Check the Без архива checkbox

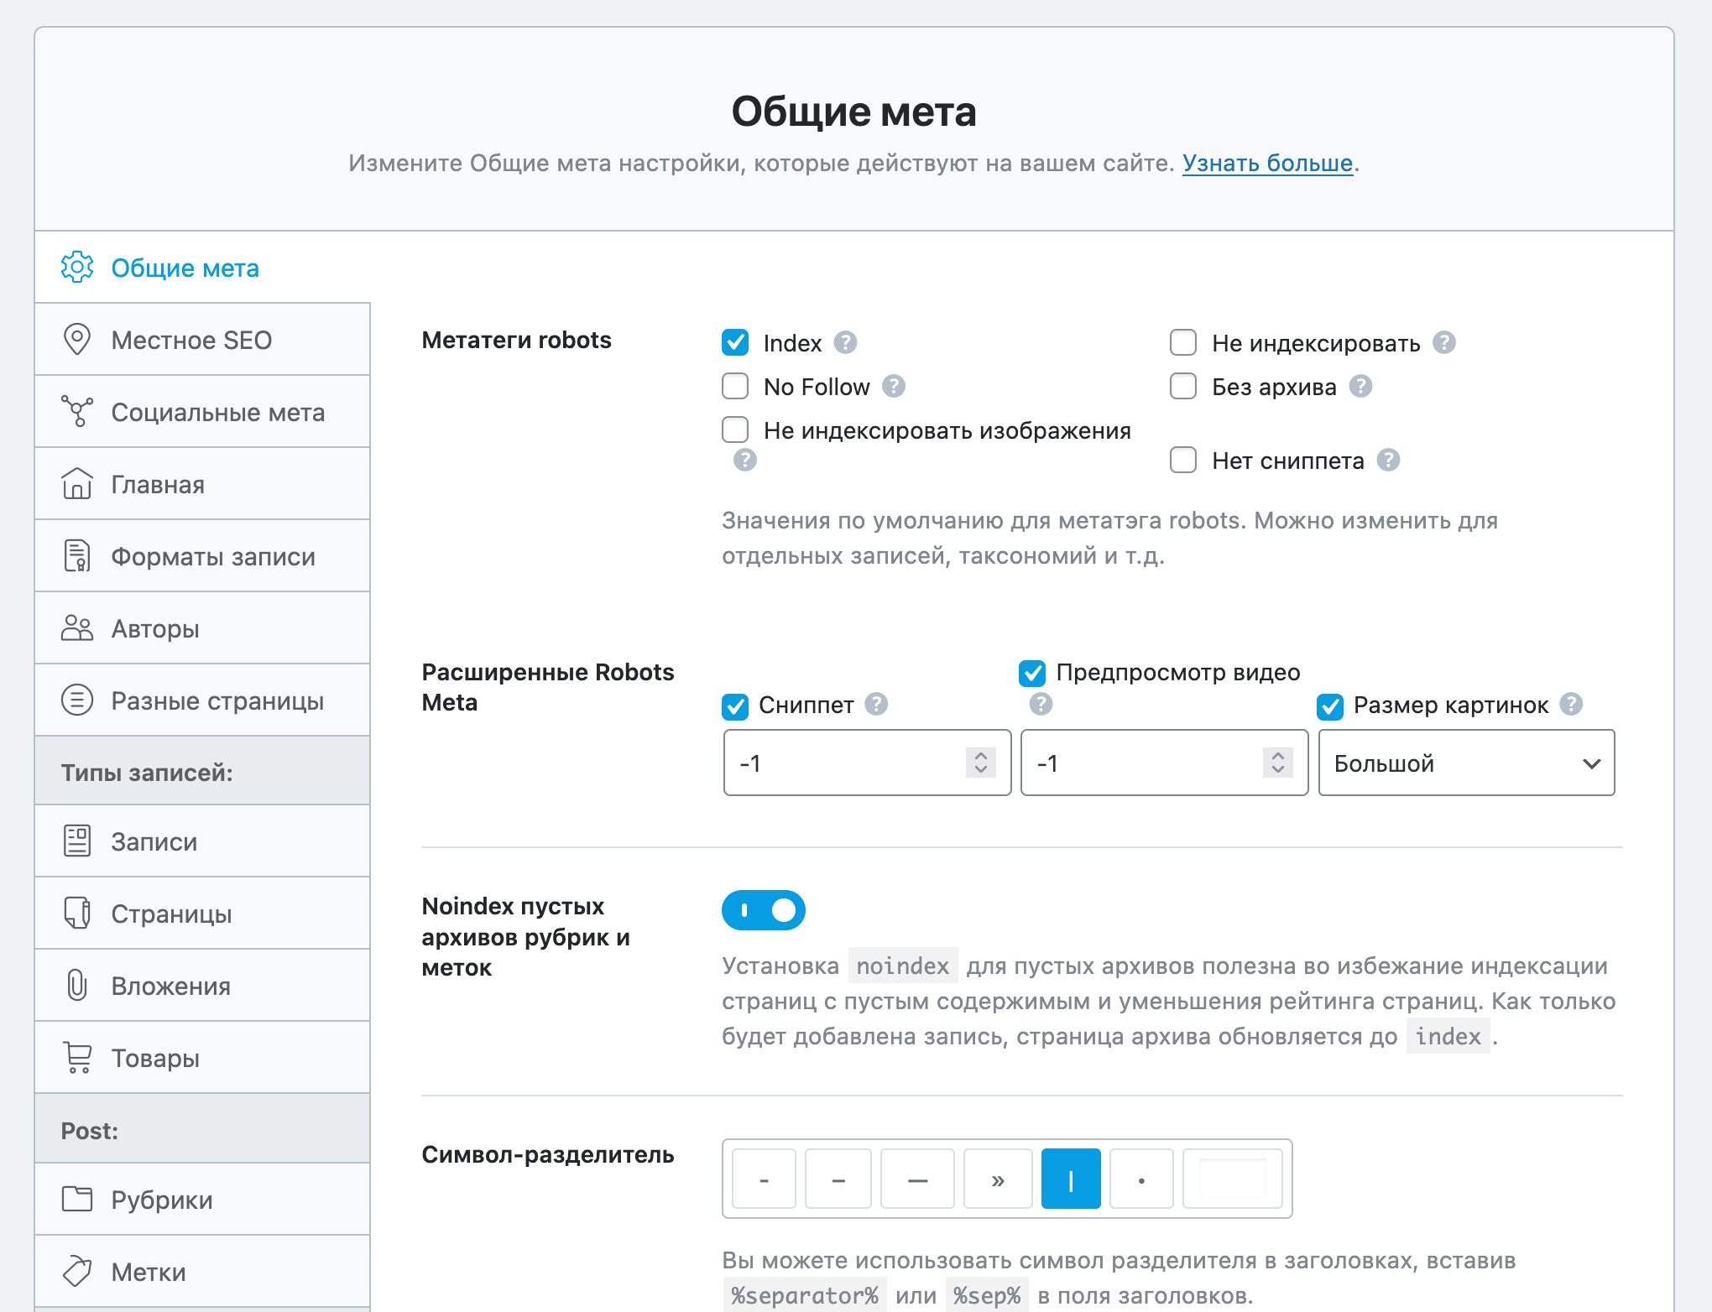tap(1183, 386)
